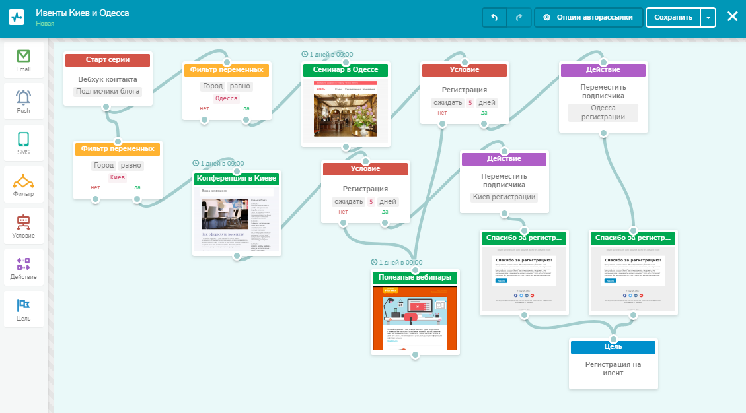Close the workflow editor with X
Viewport: 746px width, 413px height.
pos(732,16)
